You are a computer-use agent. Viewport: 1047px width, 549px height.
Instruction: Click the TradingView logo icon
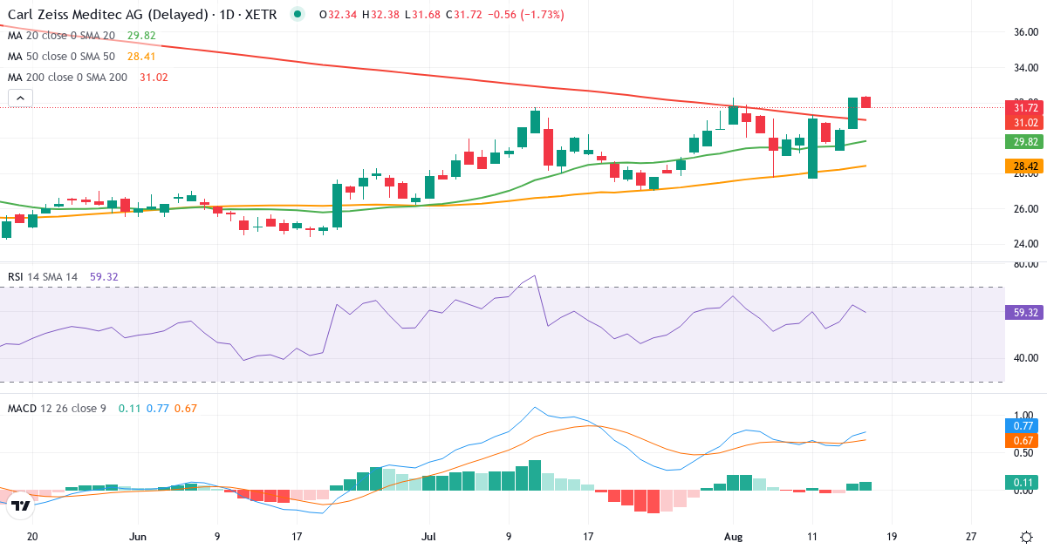coord(22,505)
